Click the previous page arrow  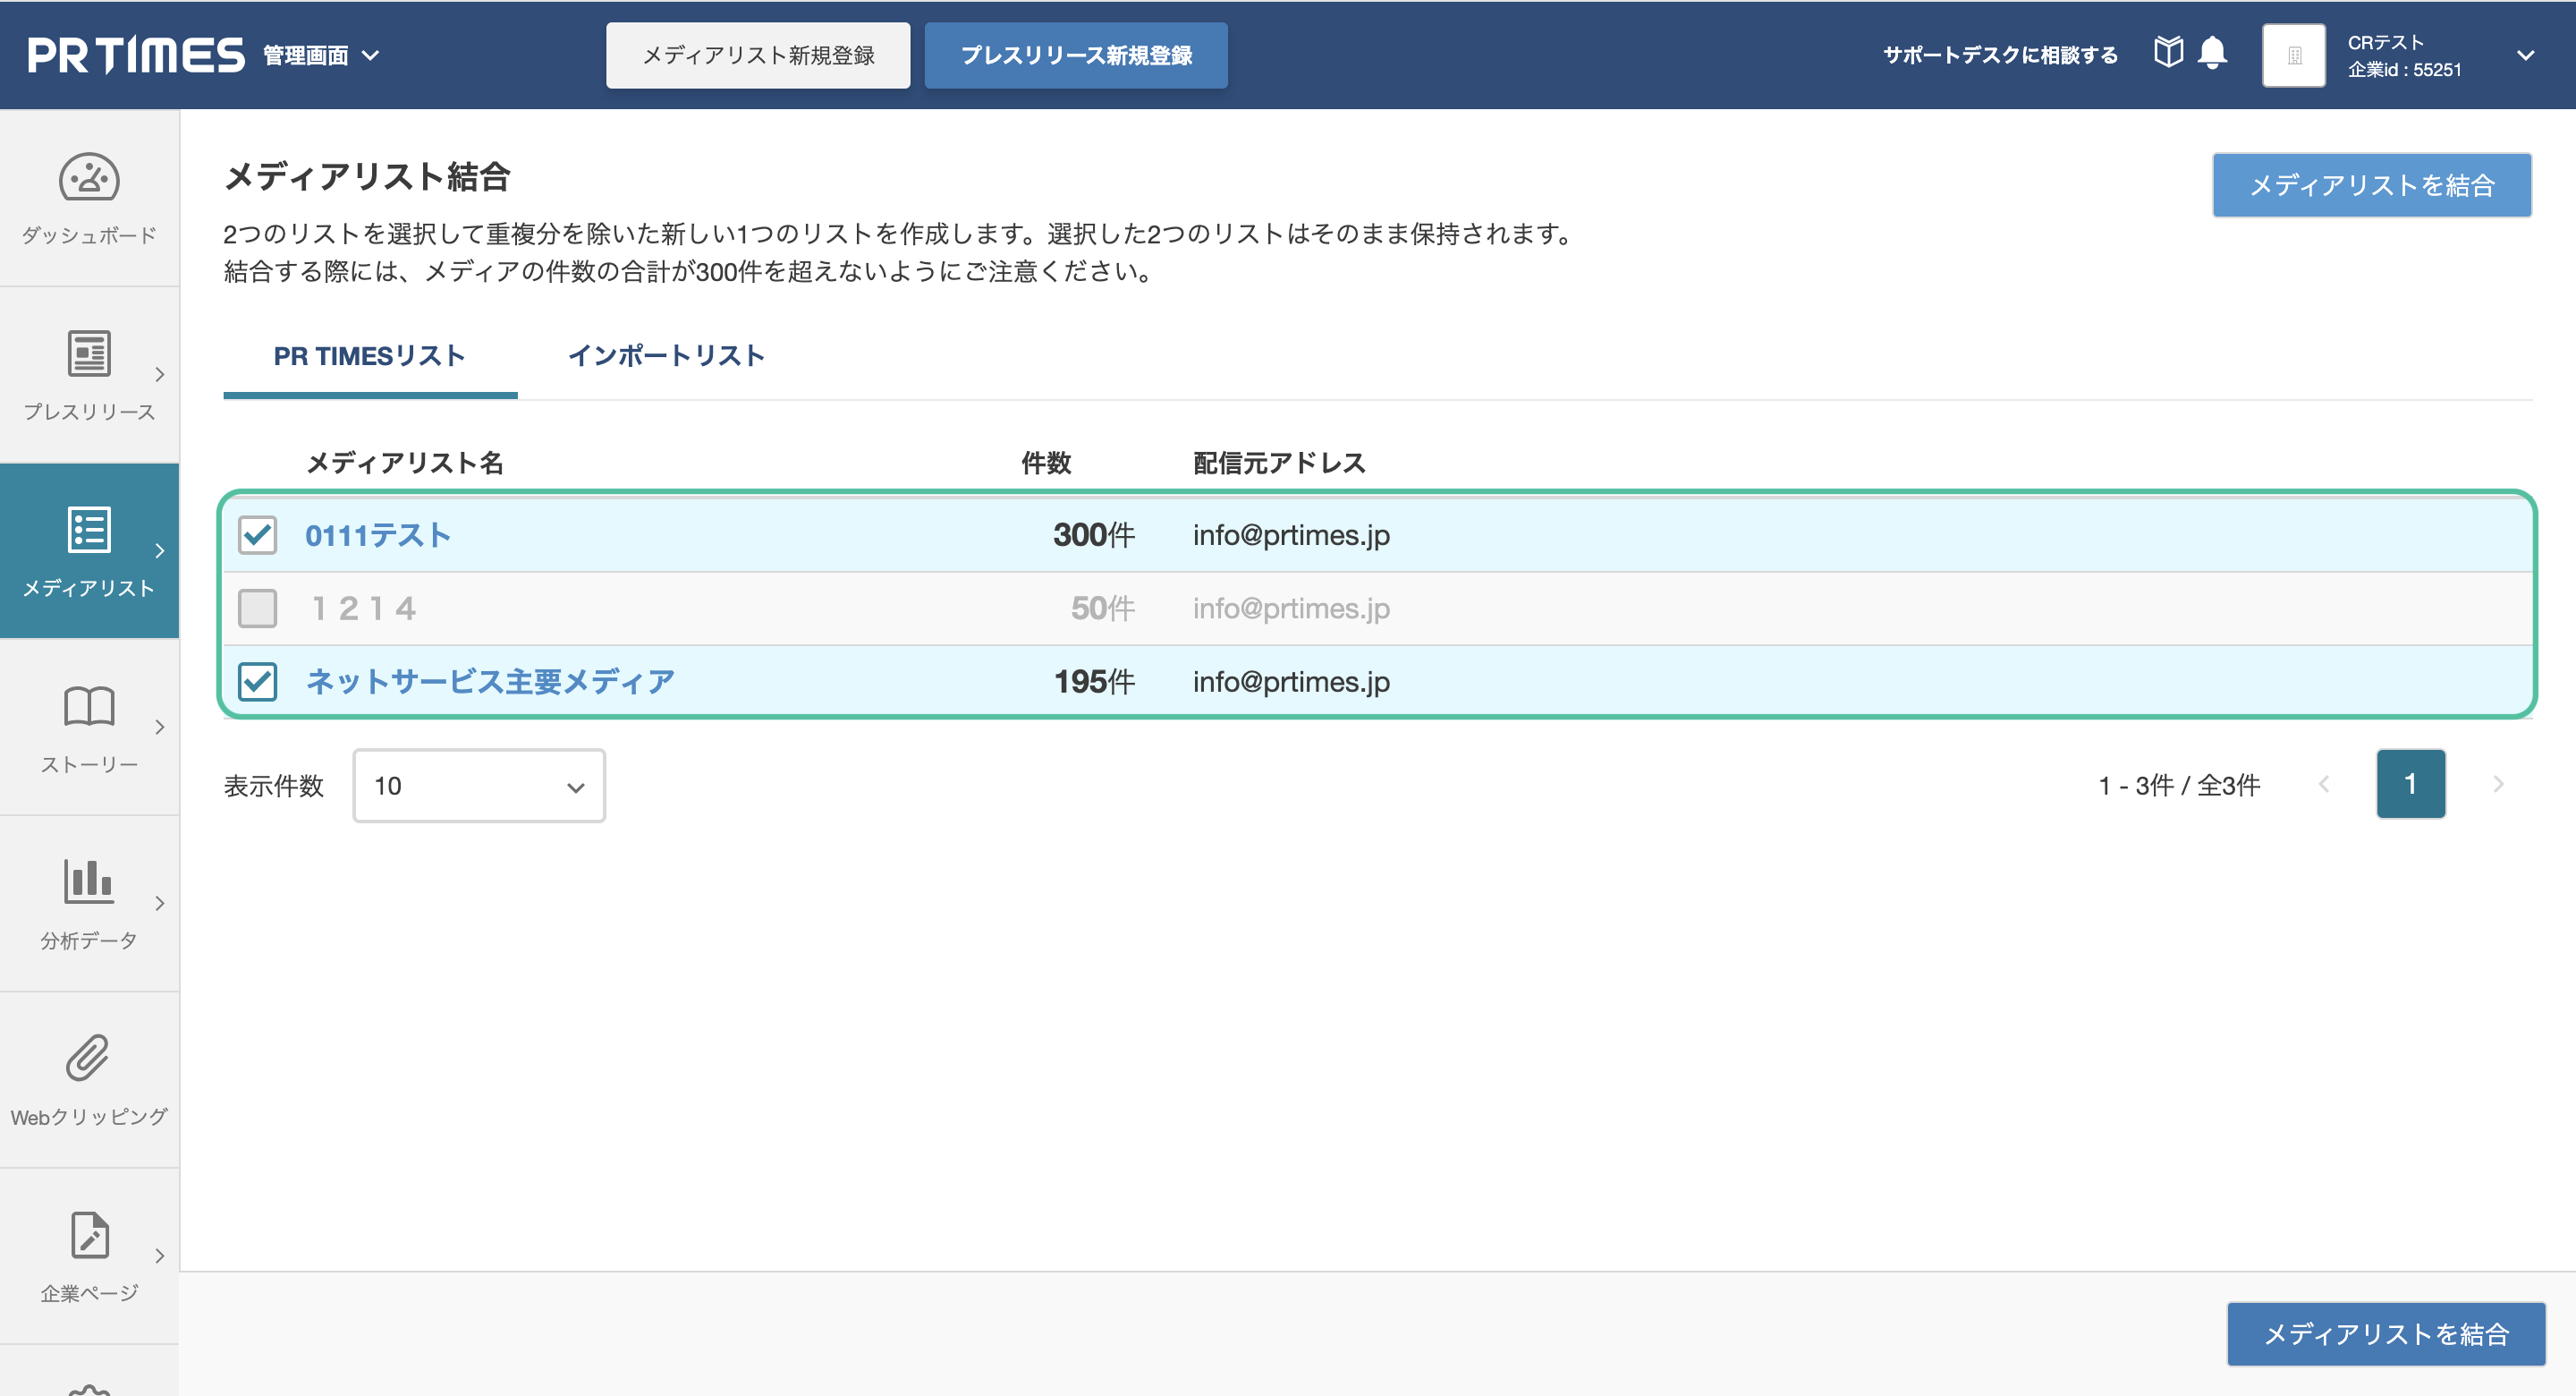click(x=2324, y=784)
